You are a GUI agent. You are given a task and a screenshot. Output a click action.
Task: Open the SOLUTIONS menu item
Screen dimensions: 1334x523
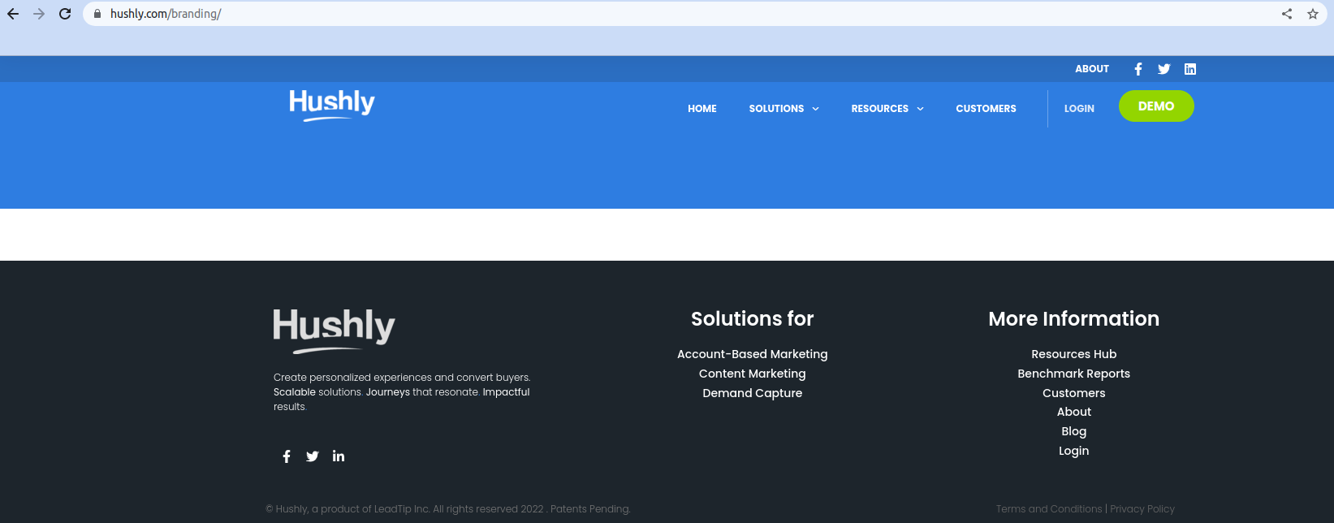(776, 109)
